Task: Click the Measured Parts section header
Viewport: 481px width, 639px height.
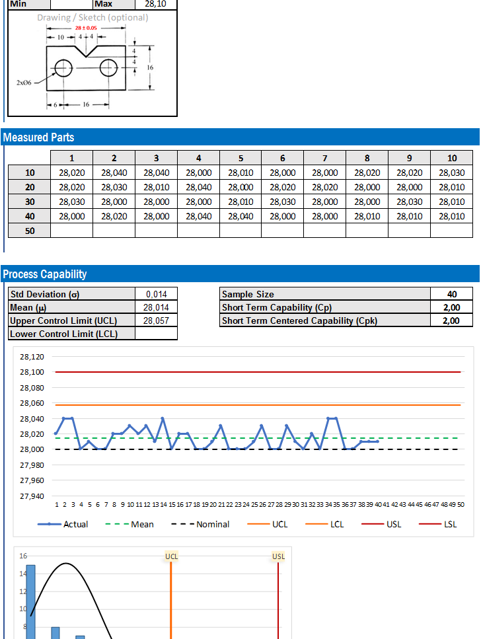Action: [x=240, y=137]
